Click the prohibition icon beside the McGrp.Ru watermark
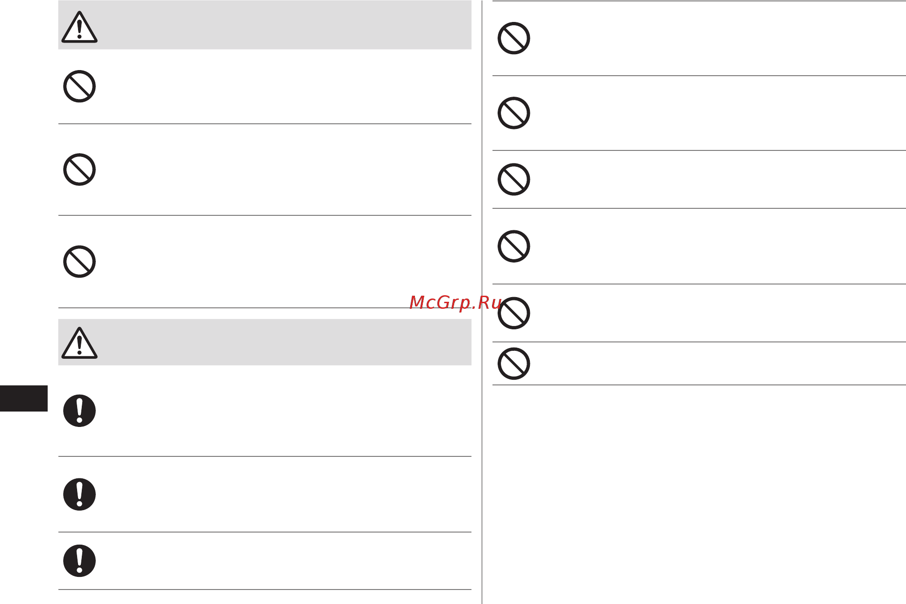 pyautogui.click(x=514, y=313)
